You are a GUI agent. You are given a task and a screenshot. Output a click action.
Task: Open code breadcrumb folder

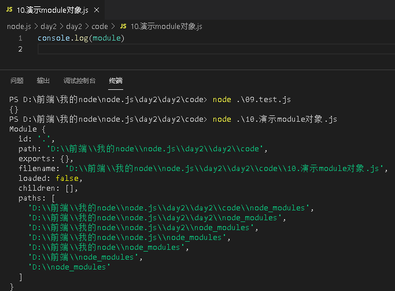[x=99, y=27]
